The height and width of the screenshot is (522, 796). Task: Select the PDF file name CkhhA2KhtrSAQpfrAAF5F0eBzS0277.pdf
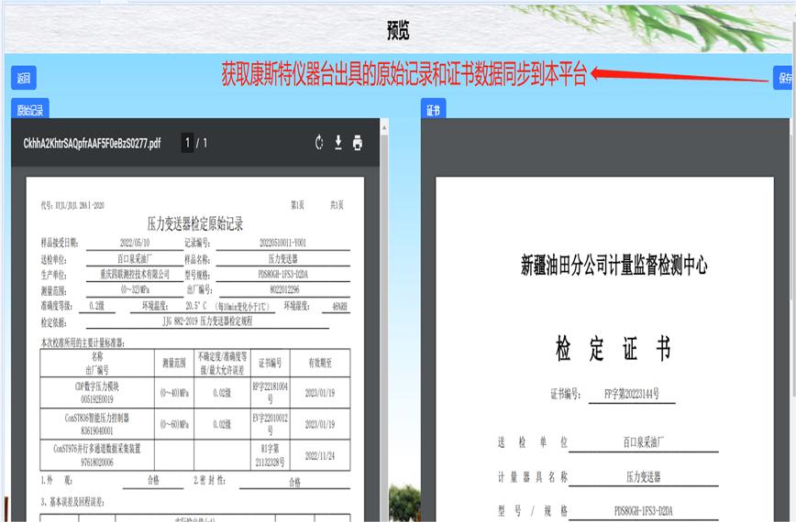(x=92, y=144)
